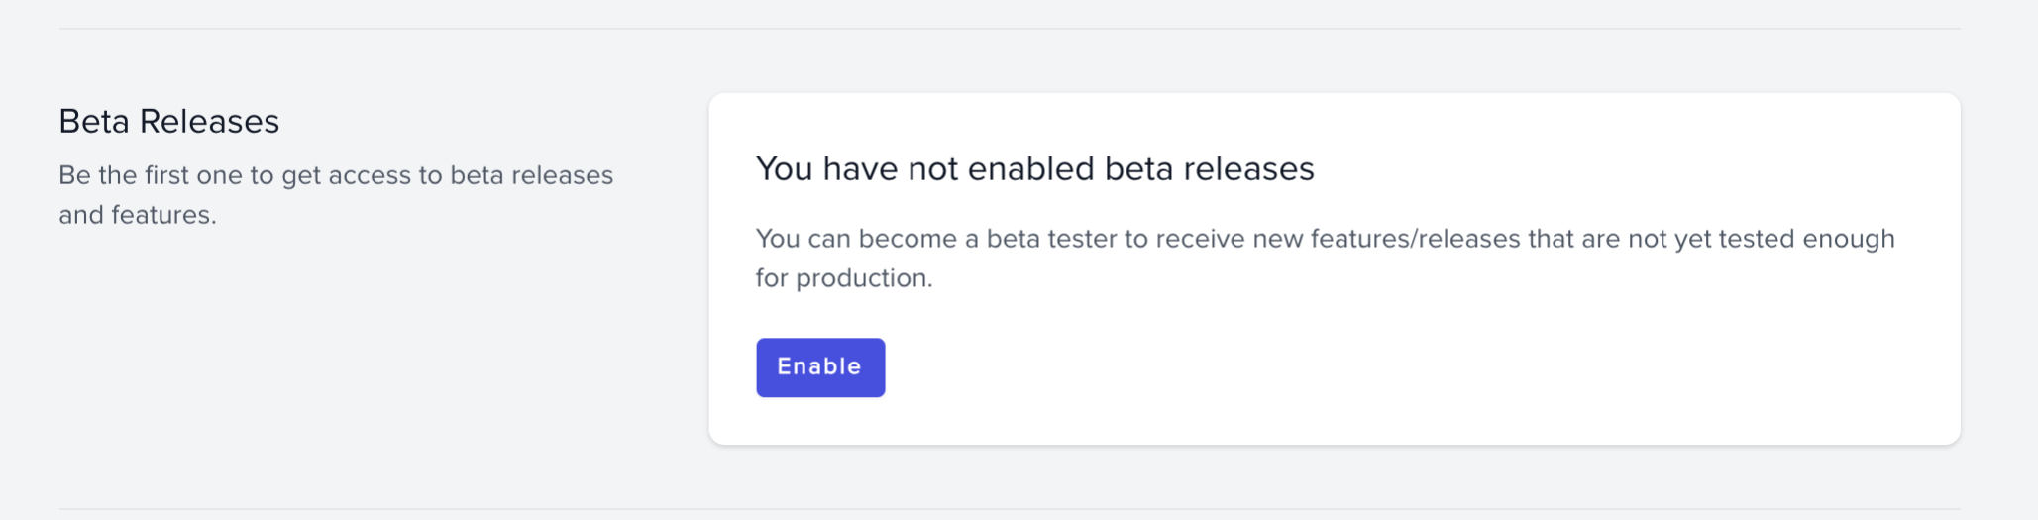The image size is (2038, 520).
Task: Click the word 'production.' in the card
Action: pyautogui.click(x=865, y=278)
